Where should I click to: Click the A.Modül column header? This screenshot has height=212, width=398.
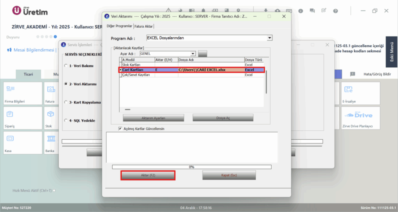138,60
